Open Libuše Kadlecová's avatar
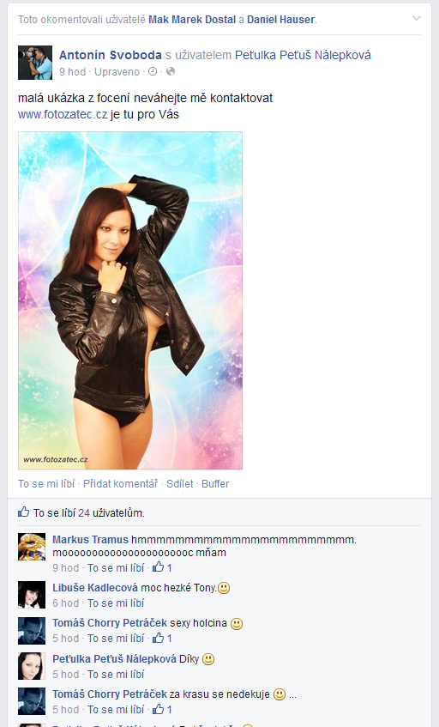The width and height of the screenshot is (439, 727). tap(32, 595)
